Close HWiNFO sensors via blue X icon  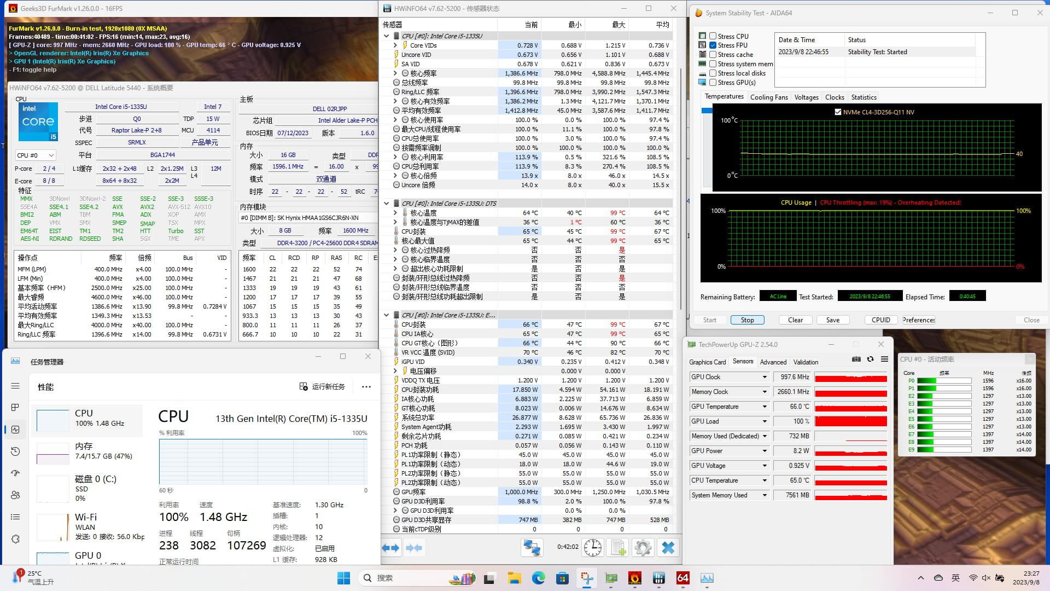pos(668,547)
